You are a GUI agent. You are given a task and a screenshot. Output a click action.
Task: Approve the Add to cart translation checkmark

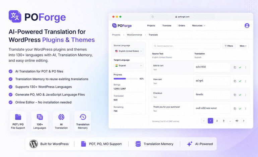click(240, 67)
